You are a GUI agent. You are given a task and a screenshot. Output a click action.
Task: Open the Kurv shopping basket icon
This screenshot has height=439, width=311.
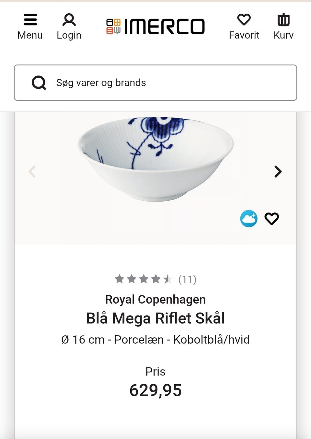click(x=283, y=19)
